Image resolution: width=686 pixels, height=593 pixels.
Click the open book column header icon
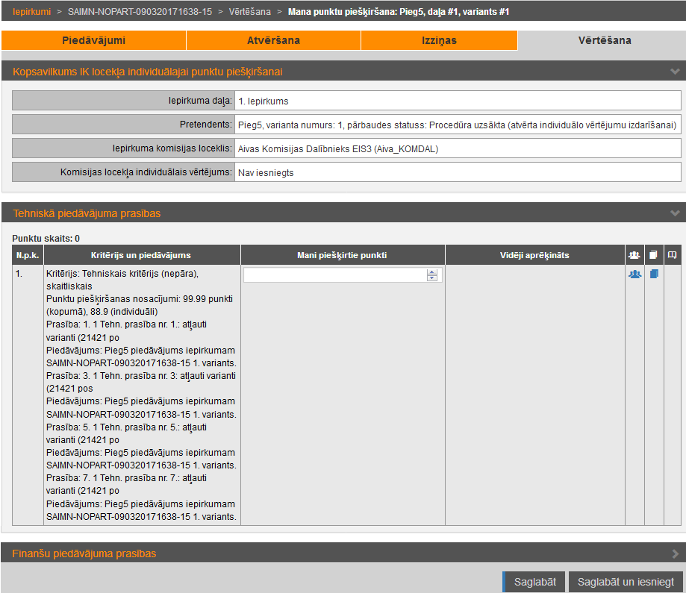(x=673, y=255)
